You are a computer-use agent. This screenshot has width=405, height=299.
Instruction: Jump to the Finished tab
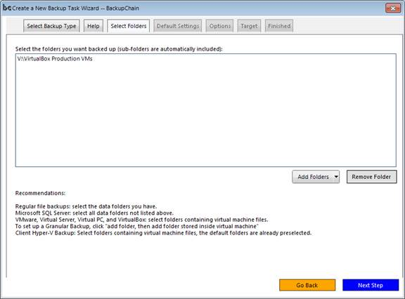[x=279, y=26]
